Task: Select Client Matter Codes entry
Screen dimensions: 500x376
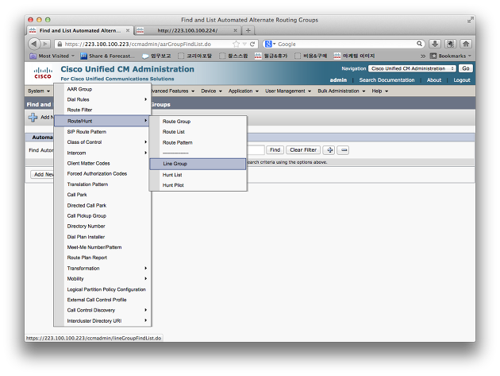Action: (102, 163)
